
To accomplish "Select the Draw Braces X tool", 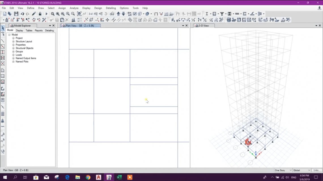I will 3,64.
